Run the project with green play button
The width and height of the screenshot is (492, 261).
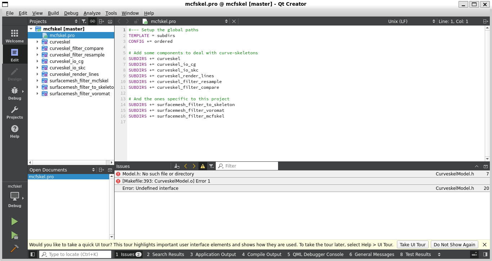pos(14,221)
